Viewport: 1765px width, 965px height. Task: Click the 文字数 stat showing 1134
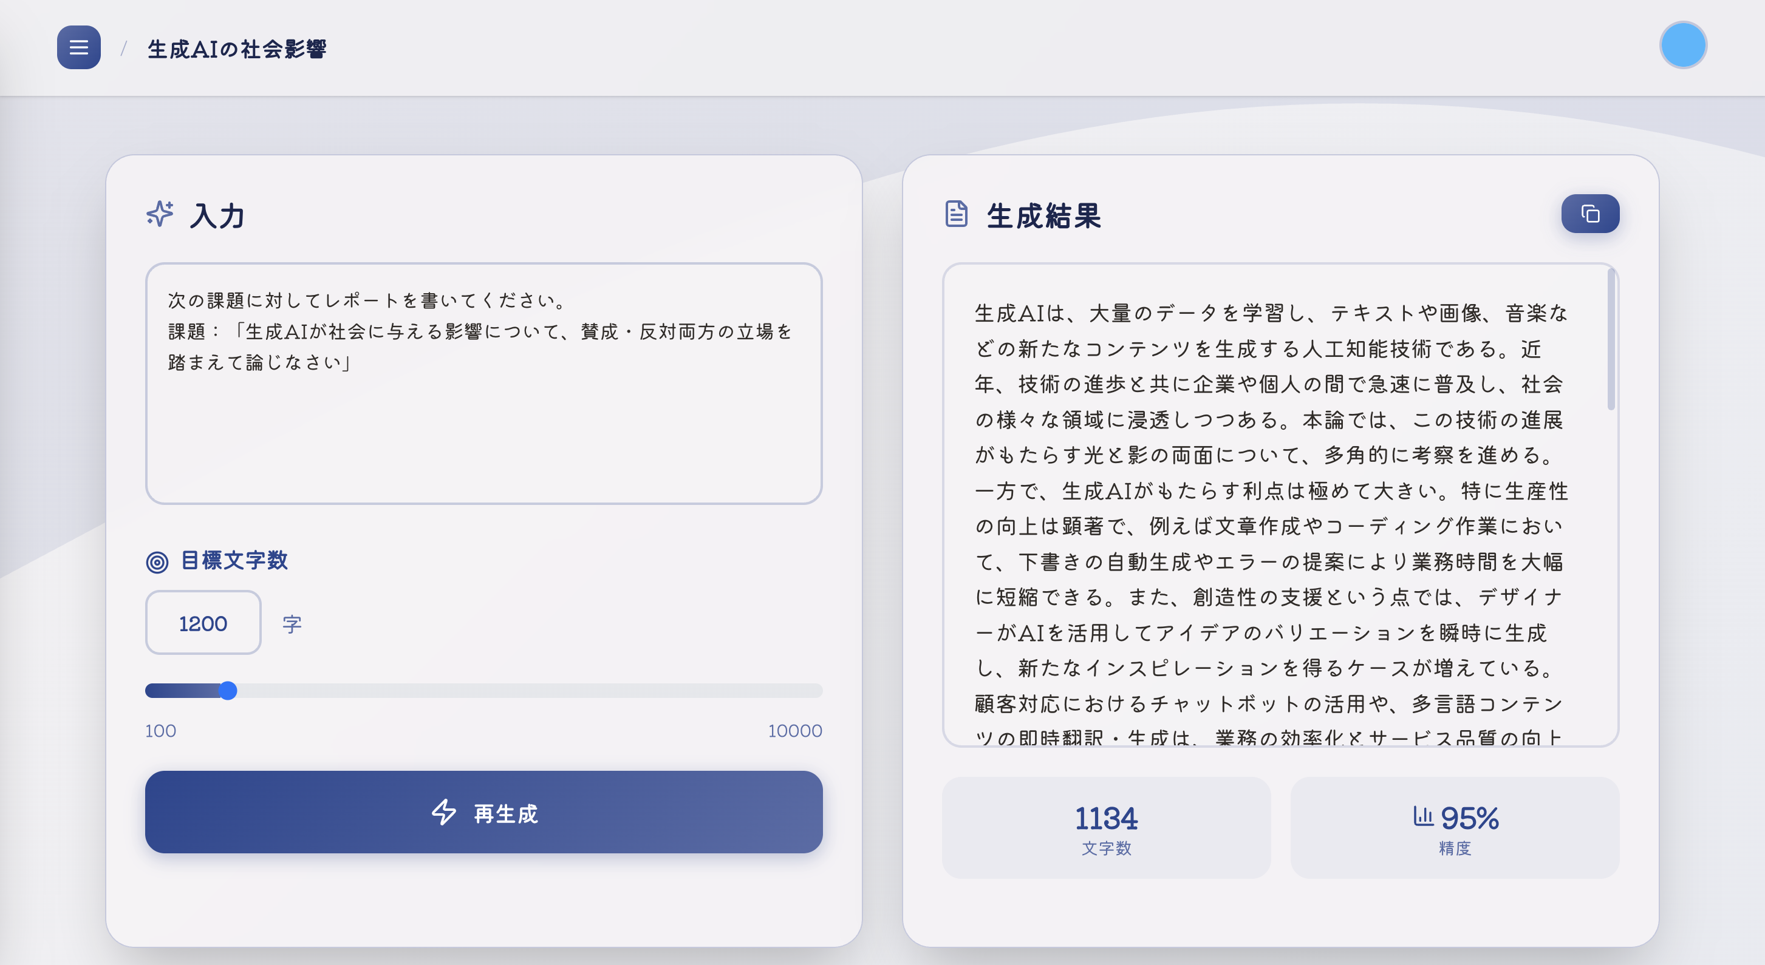tap(1106, 828)
